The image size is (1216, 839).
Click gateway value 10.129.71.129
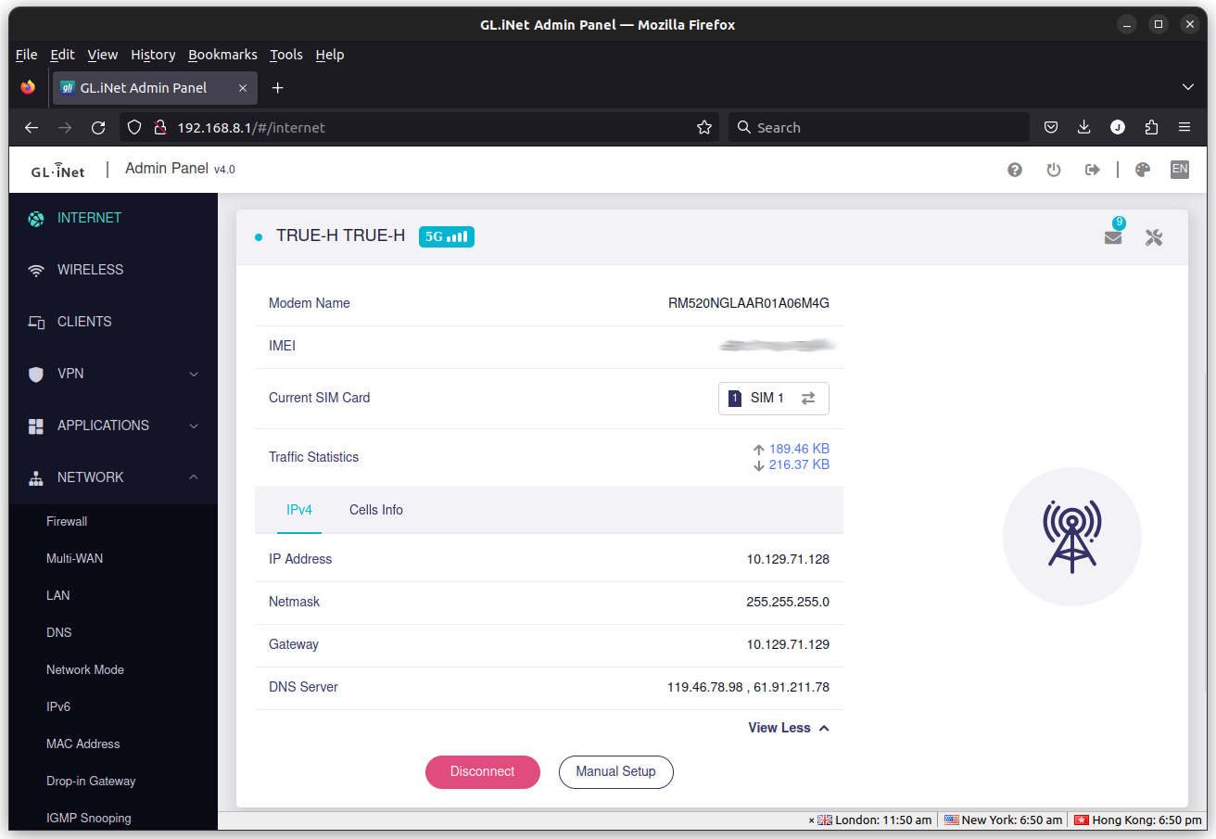pos(788,644)
